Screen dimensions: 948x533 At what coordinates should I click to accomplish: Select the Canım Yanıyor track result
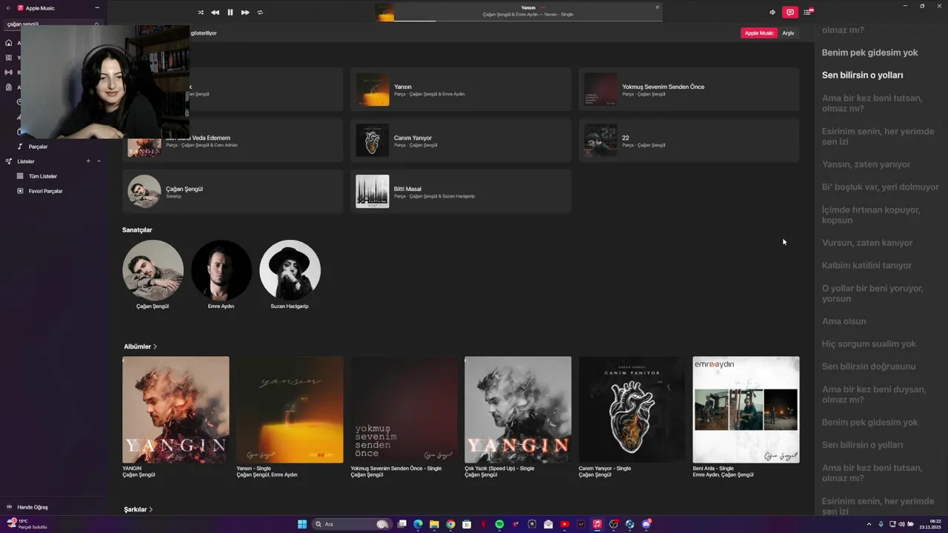461,141
